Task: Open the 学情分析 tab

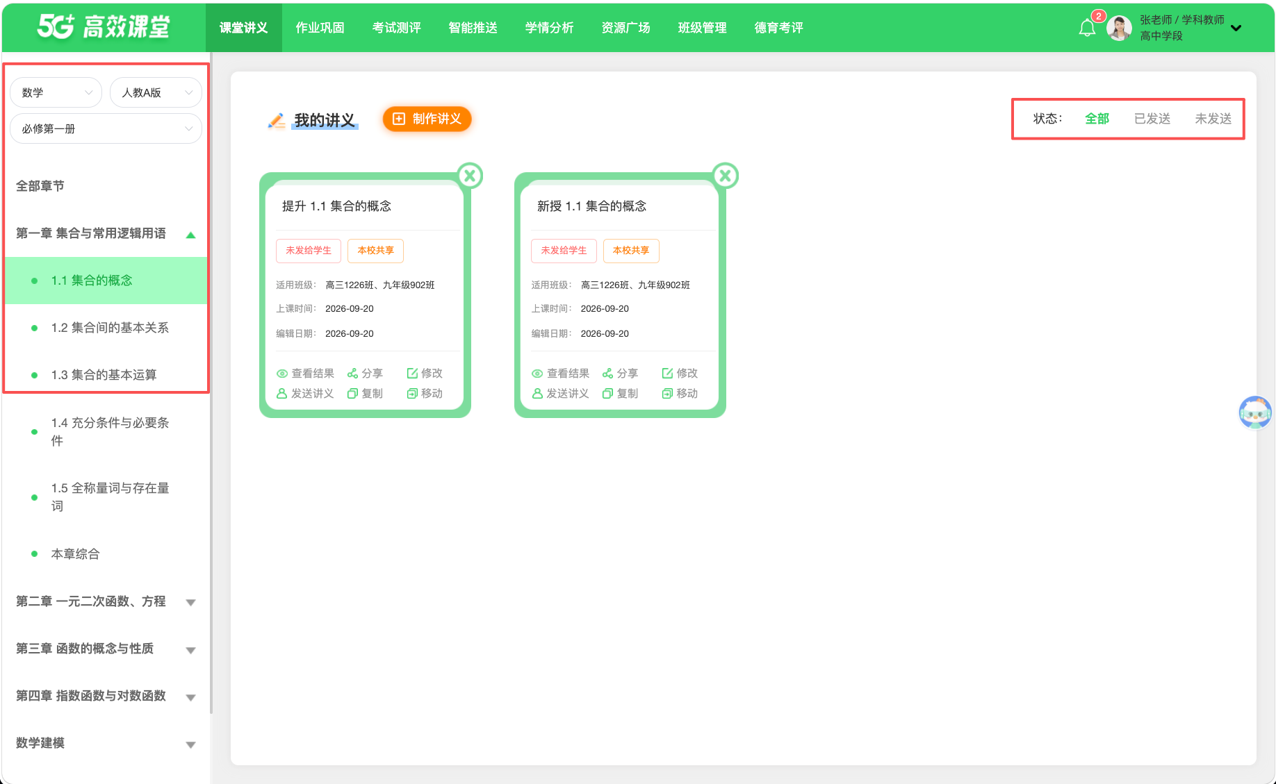Action: point(550,28)
